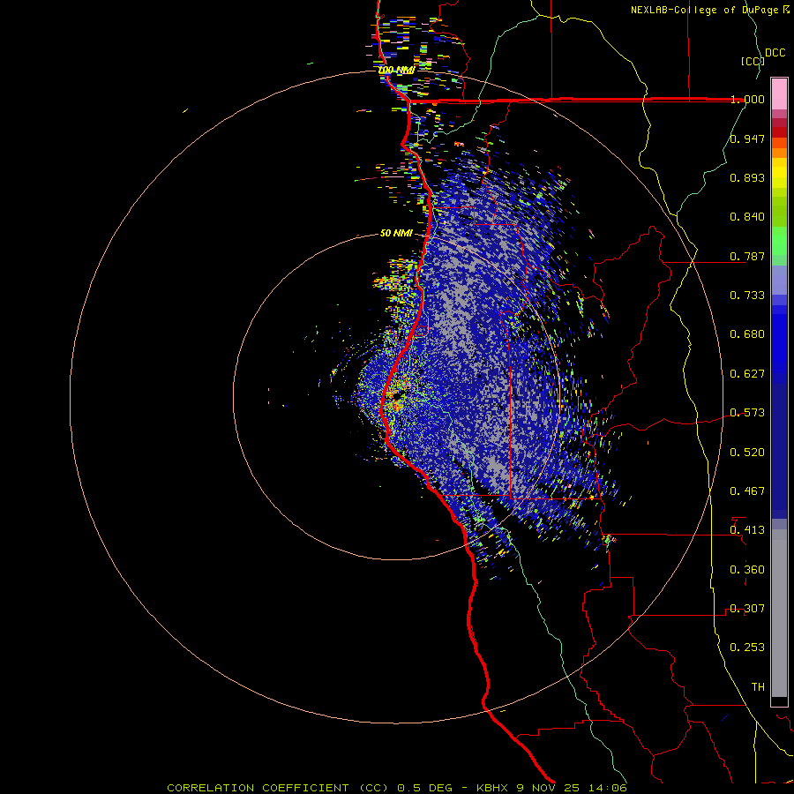The width and height of the screenshot is (794, 794).
Task: Select the 0.627 legend value
Action: click(x=747, y=374)
